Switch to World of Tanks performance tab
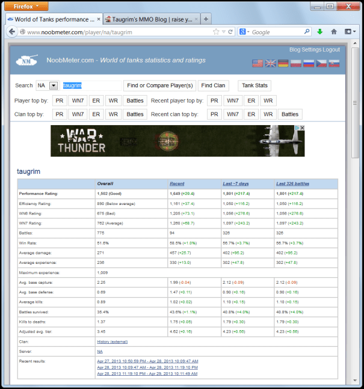Image resolution: width=364 pixels, height=389 pixels. [x=54, y=19]
